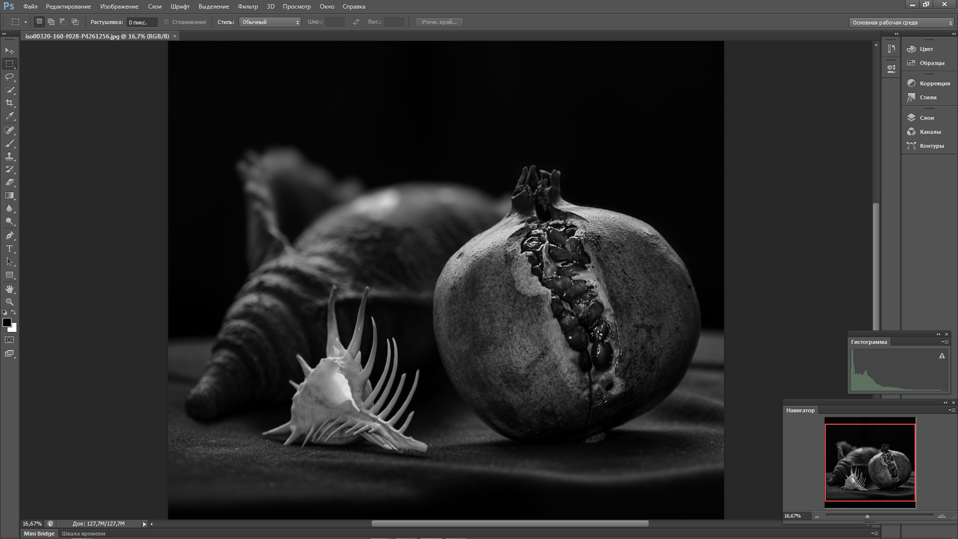Open the Стиль dropdown list

(x=269, y=22)
